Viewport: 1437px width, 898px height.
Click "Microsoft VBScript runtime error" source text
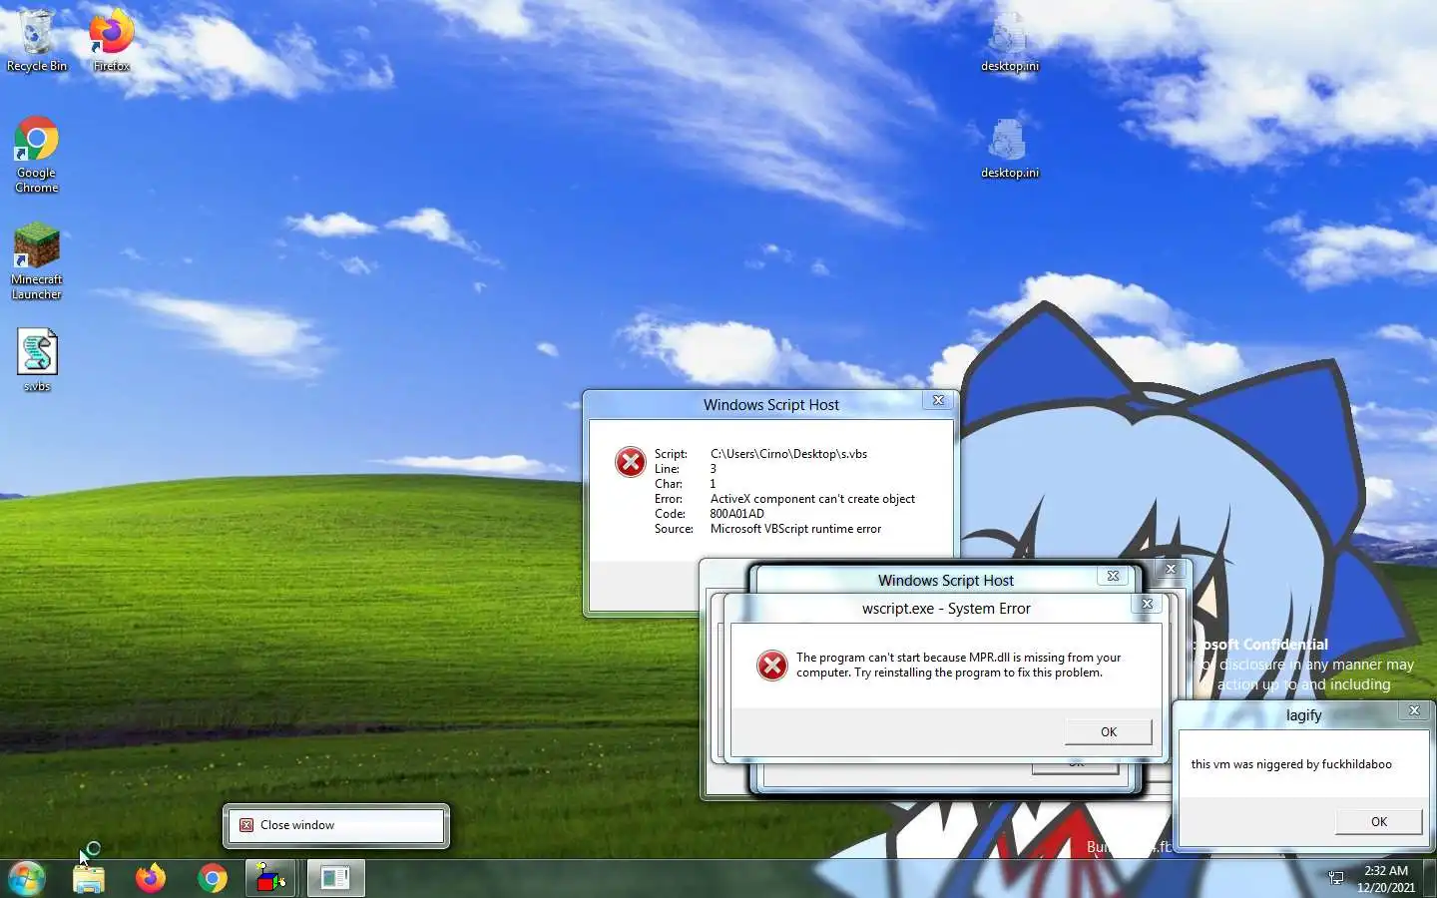tap(795, 529)
